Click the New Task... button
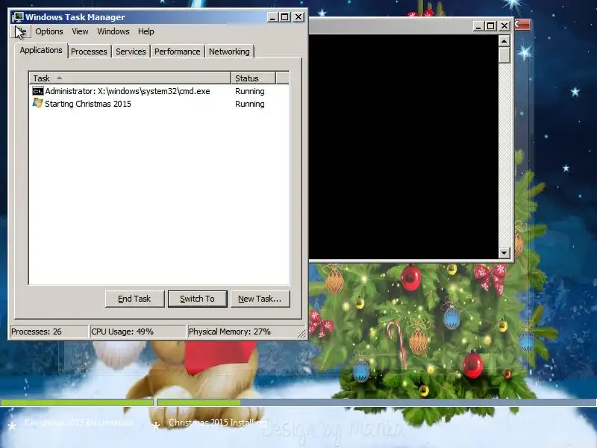597x448 pixels. [x=260, y=299]
